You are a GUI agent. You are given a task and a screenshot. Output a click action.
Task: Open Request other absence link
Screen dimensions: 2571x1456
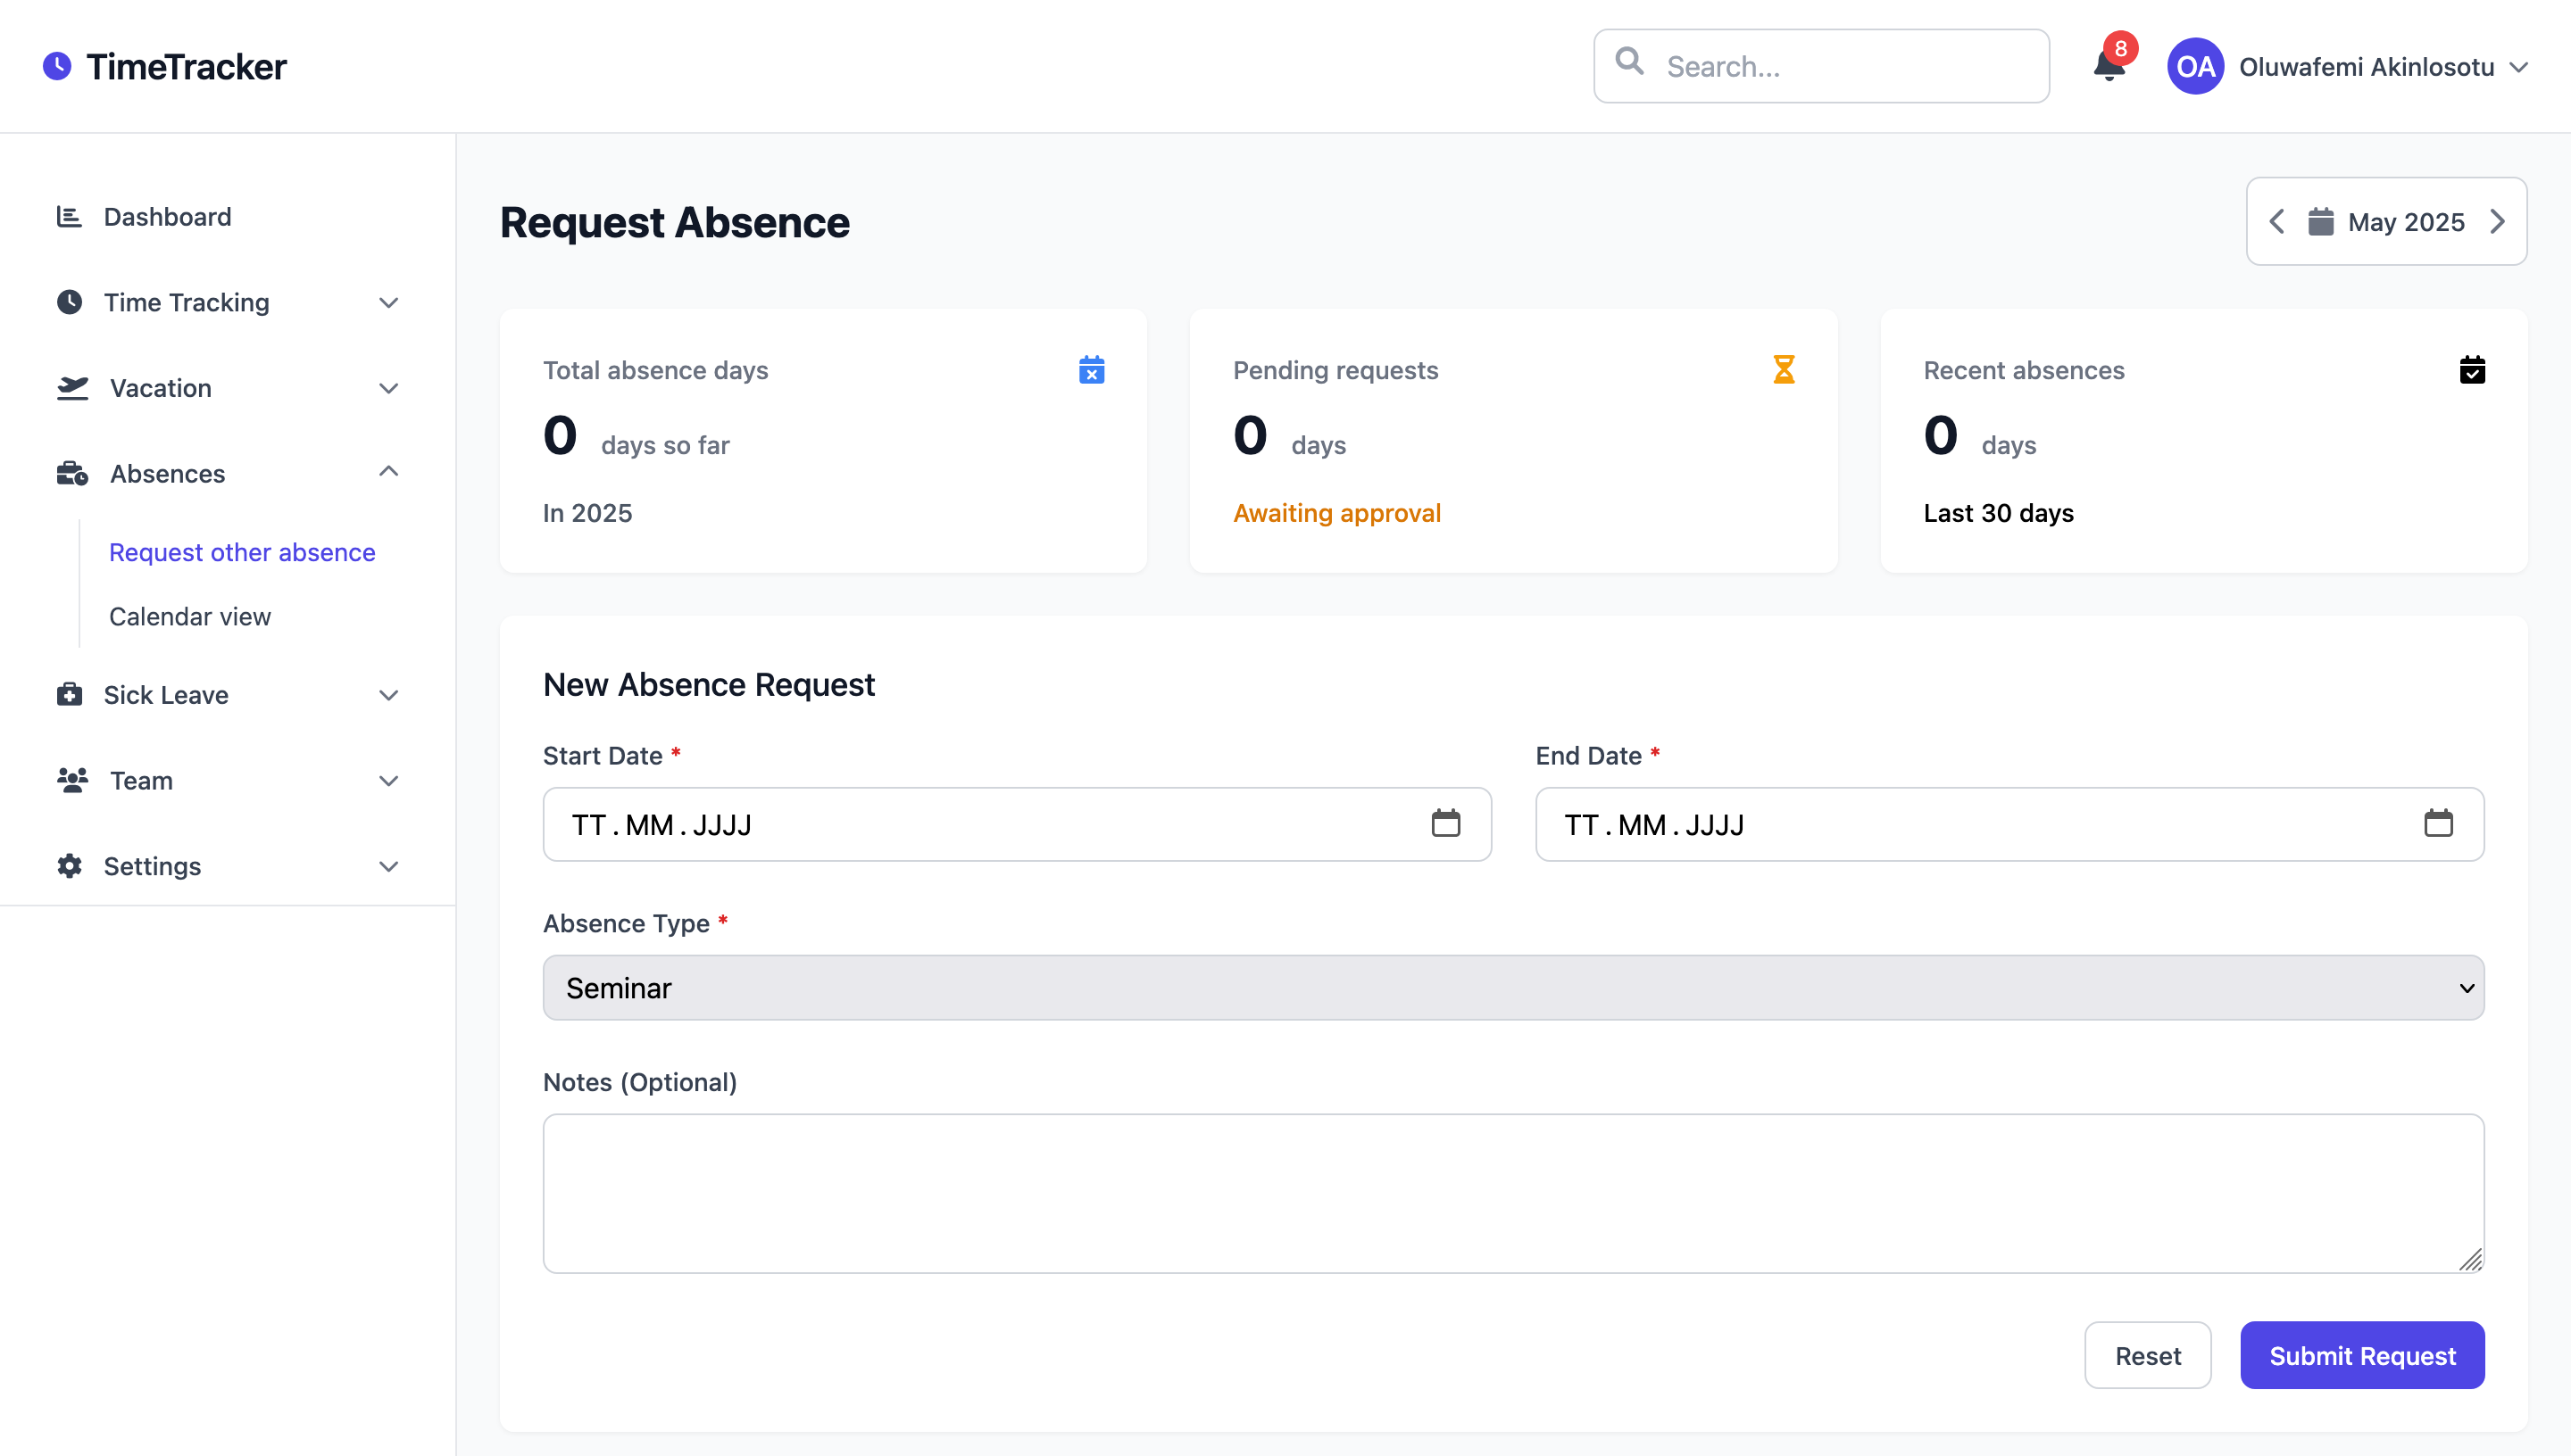pyautogui.click(x=242, y=552)
